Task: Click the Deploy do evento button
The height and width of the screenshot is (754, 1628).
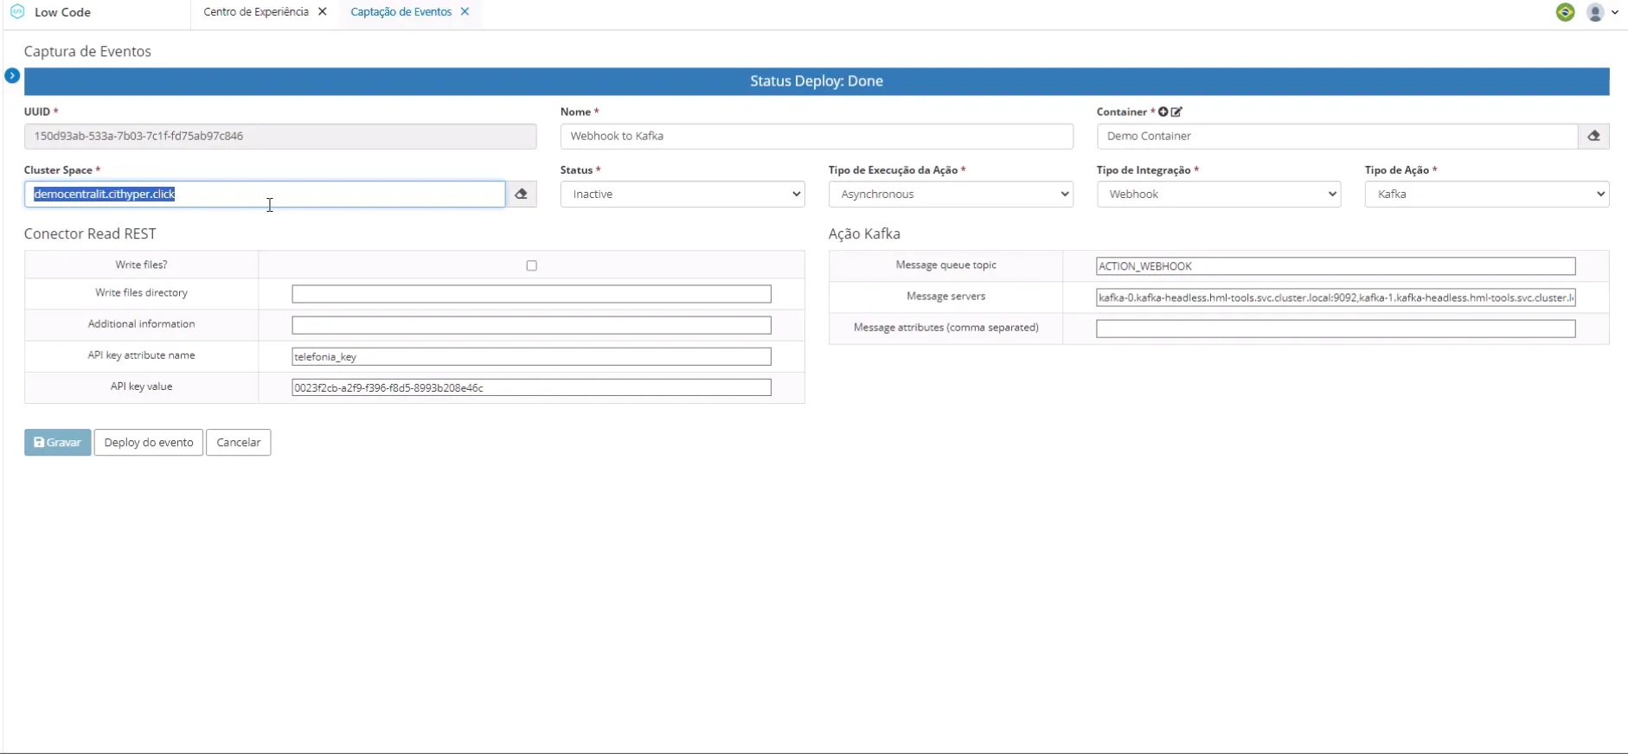Action: click(x=149, y=443)
